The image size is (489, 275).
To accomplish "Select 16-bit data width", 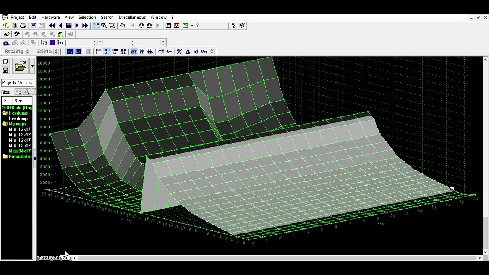I will [106, 52].
